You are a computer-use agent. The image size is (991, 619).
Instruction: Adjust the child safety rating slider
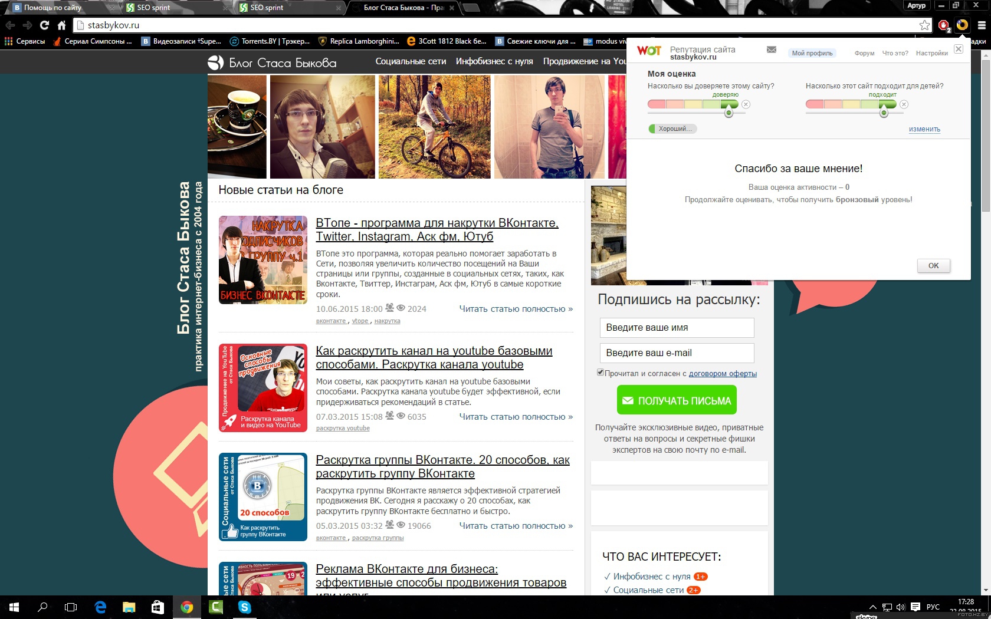(x=851, y=104)
